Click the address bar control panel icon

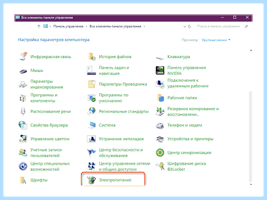point(45,26)
